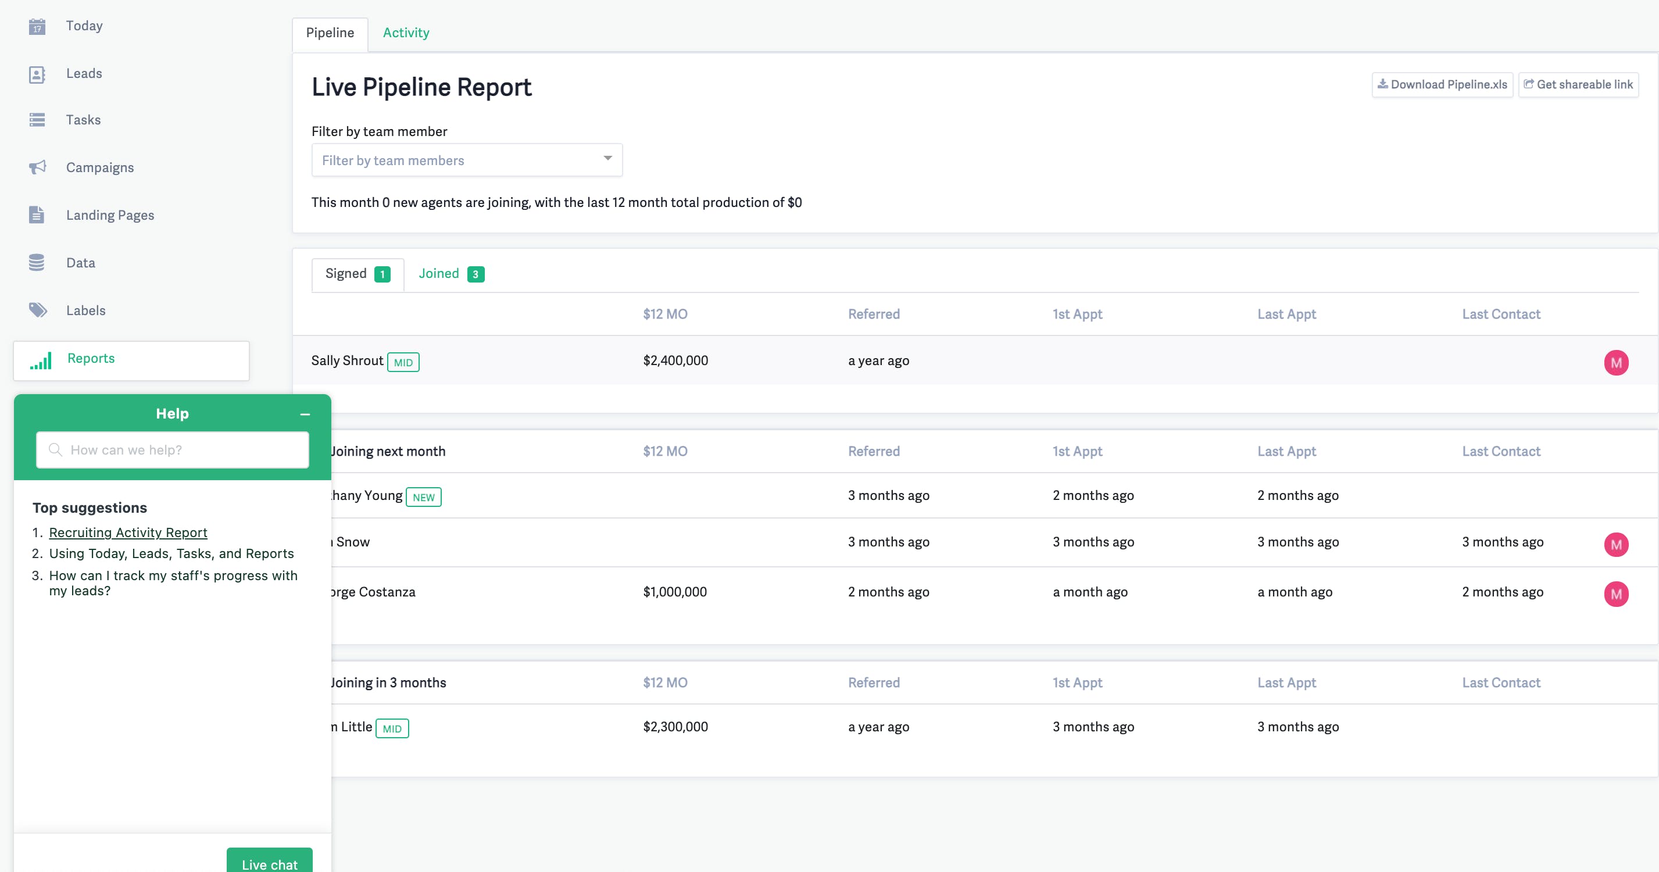This screenshot has height=872, width=1659.
Task: Click Last Contact header in Signed table
Action: click(x=1501, y=315)
